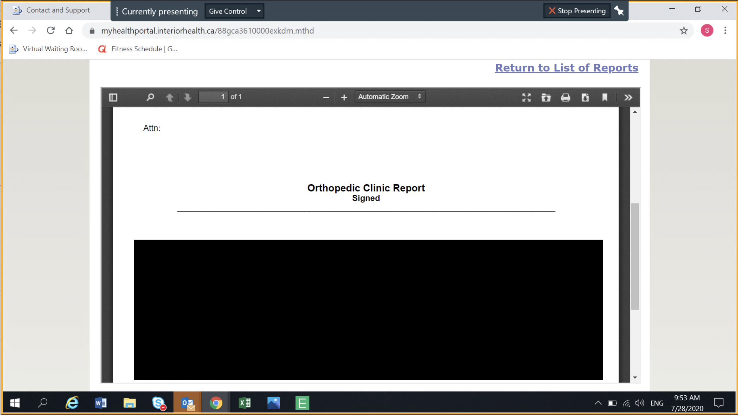Open the Automatic Zoom dropdown
This screenshot has height=415, width=738.
coord(390,97)
